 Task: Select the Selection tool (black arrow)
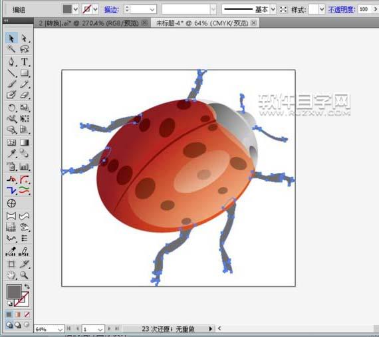(x=11, y=38)
